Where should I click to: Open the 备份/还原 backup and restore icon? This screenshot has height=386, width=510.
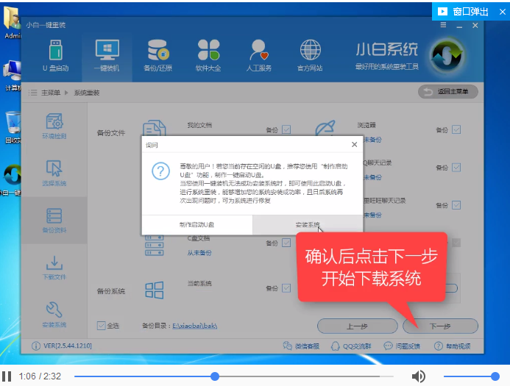(x=158, y=56)
